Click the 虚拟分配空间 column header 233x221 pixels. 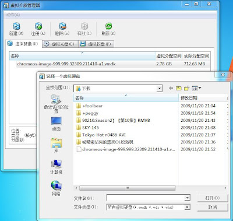[169, 56]
